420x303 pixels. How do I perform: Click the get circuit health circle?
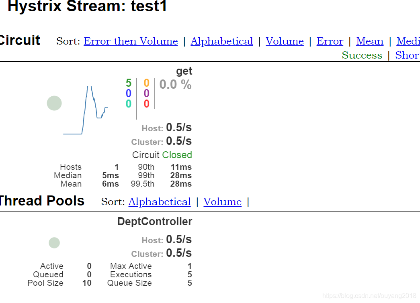coord(54,103)
